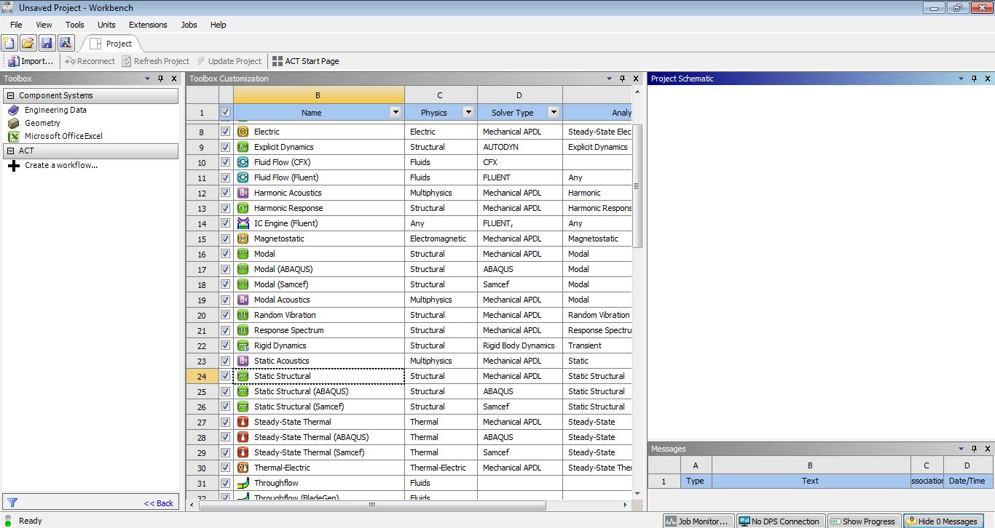
Task: Click the Engineering Data icon in Toolbox
Action: [x=13, y=110]
